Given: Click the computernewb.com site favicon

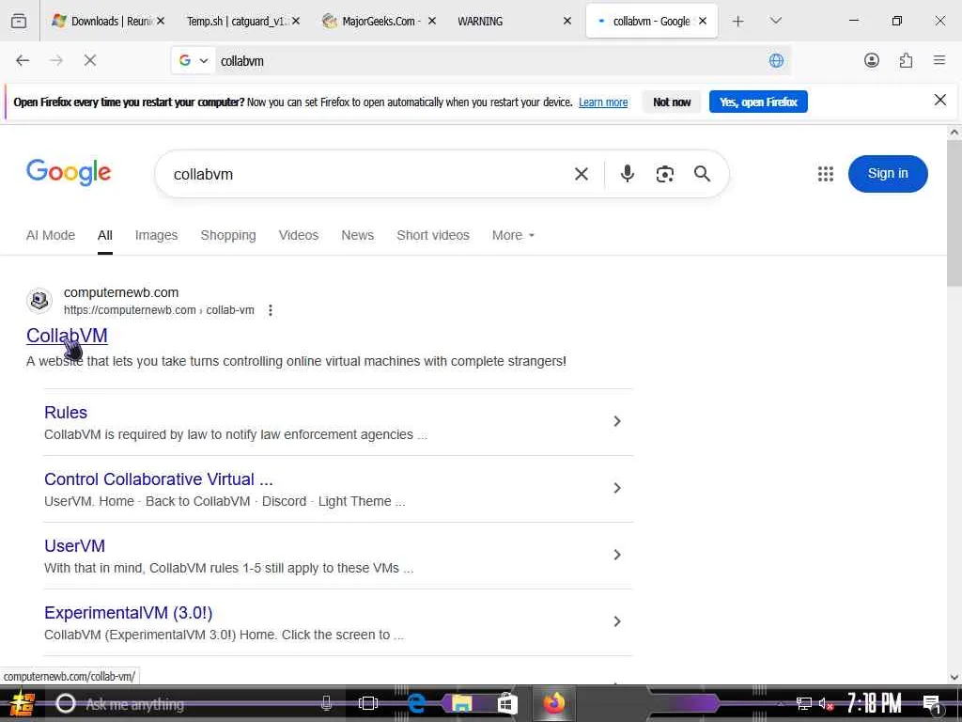Looking at the screenshot, I should tap(39, 300).
